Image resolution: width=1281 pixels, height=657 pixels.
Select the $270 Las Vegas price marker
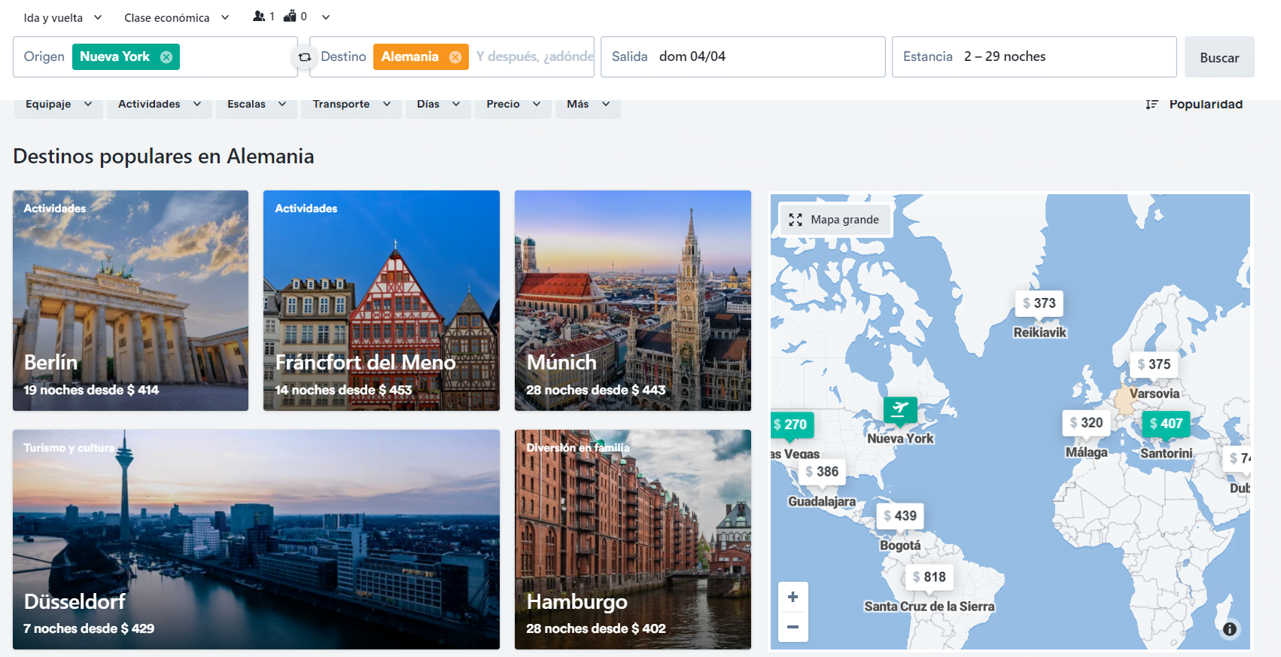point(791,424)
